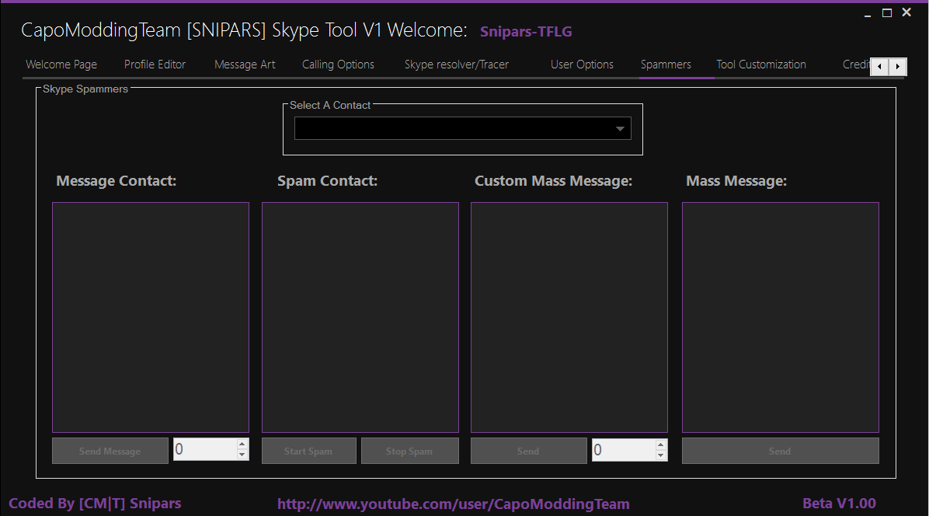
Task: Focus the Custom Mass Message text box
Action: tap(569, 318)
